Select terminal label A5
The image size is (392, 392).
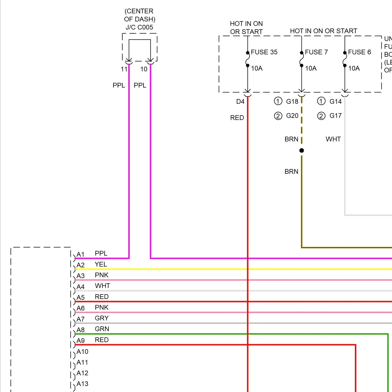[80, 298]
